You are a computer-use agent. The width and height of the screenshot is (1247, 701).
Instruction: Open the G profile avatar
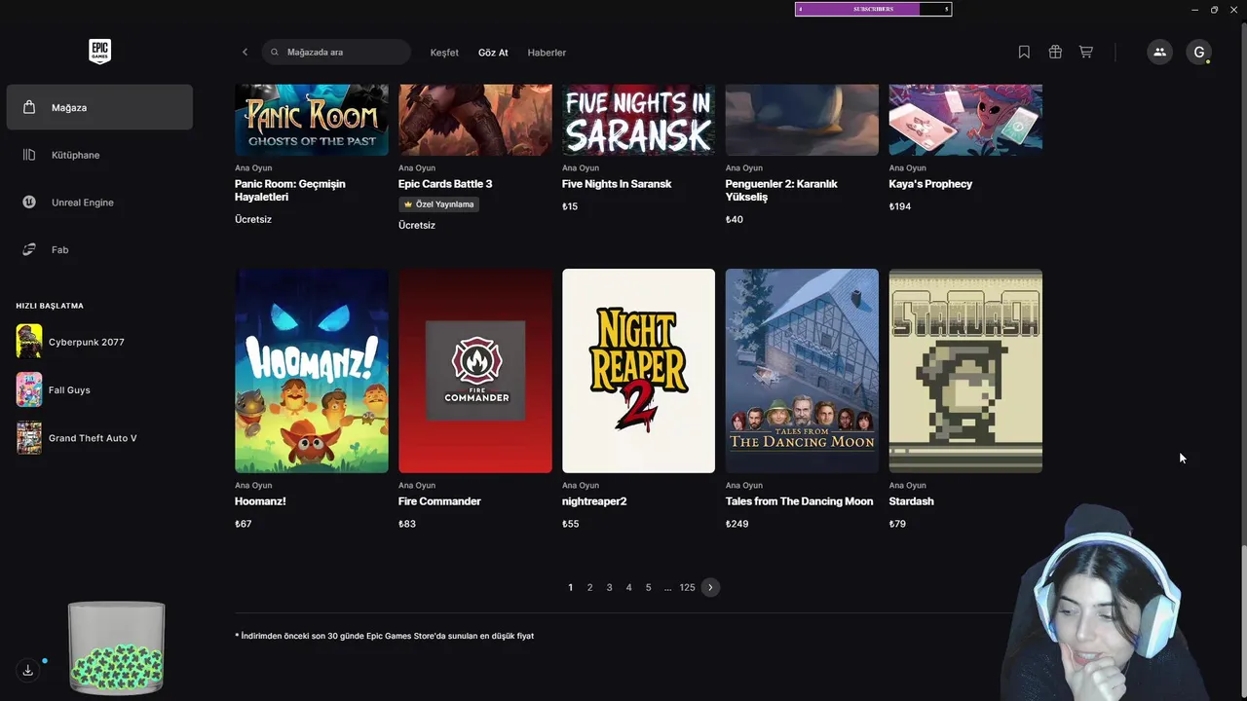click(1198, 53)
